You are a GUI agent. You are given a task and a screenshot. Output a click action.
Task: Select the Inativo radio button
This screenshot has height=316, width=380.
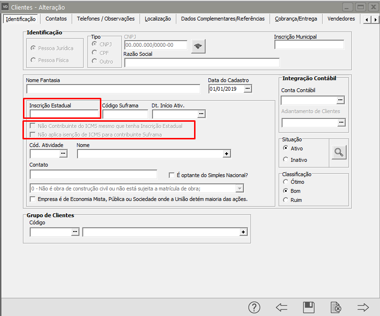286,160
